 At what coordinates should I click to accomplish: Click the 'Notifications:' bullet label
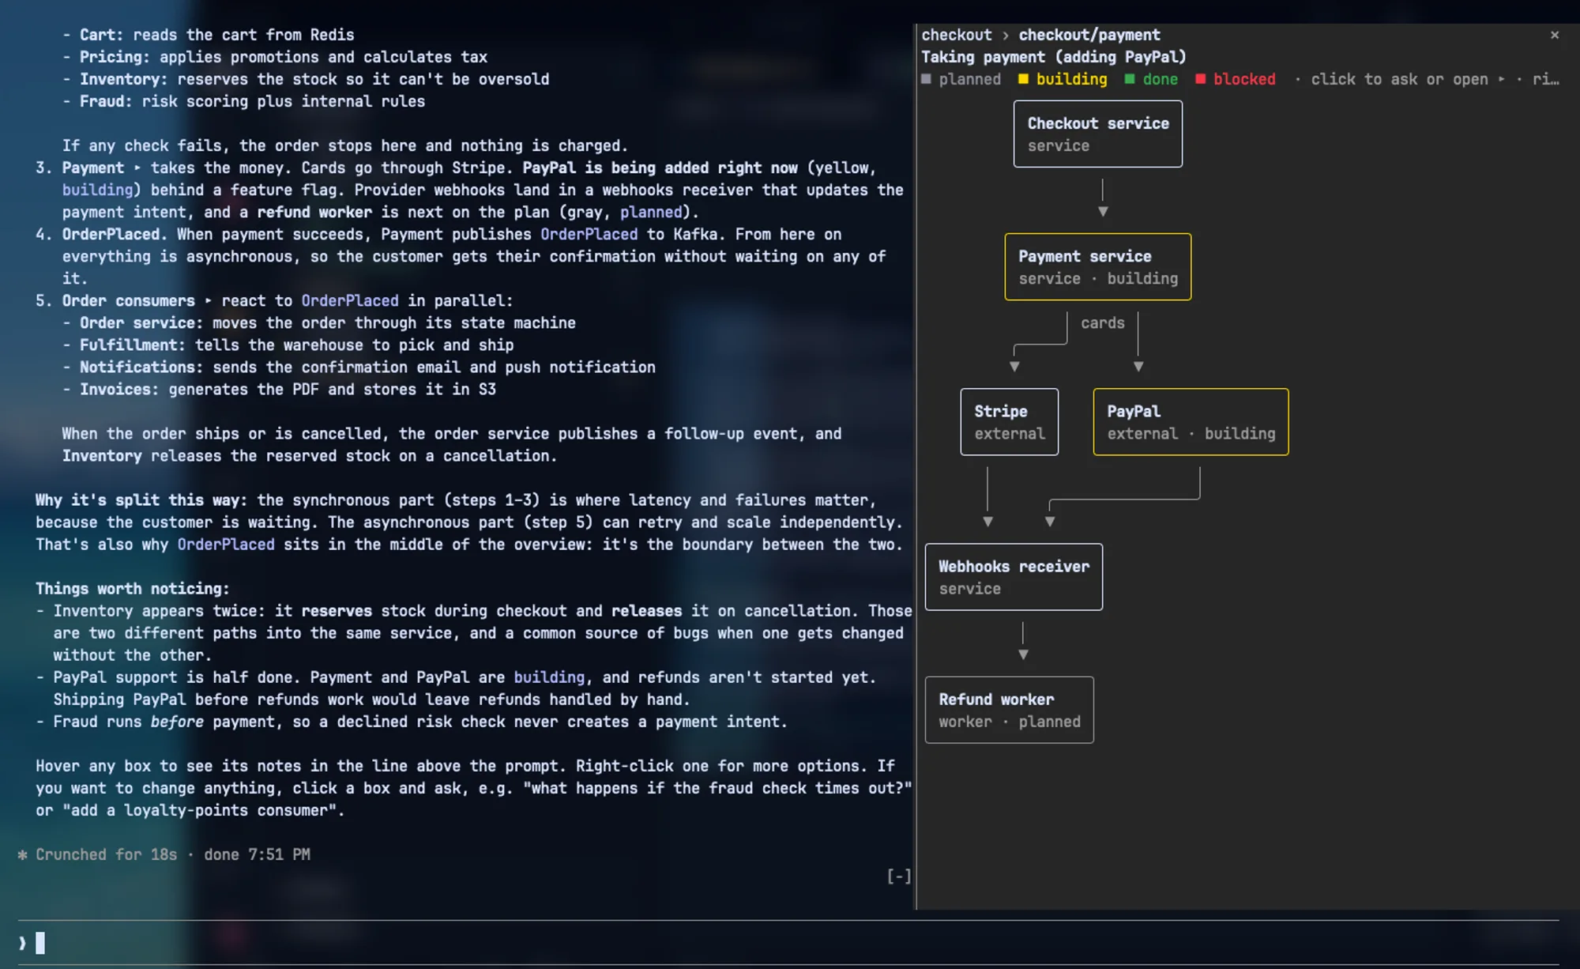pyautogui.click(x=141, y=367)
